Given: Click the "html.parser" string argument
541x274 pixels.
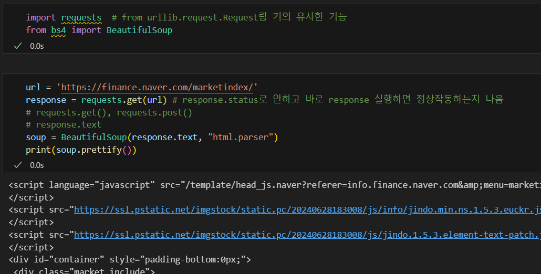Looking at the screenshot, I should (x=241, y=137).
